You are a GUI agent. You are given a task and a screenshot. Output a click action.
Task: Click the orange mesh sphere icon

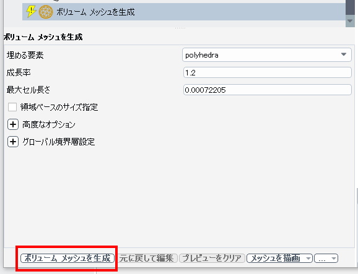pyautogui.click(x=46, y=12)
